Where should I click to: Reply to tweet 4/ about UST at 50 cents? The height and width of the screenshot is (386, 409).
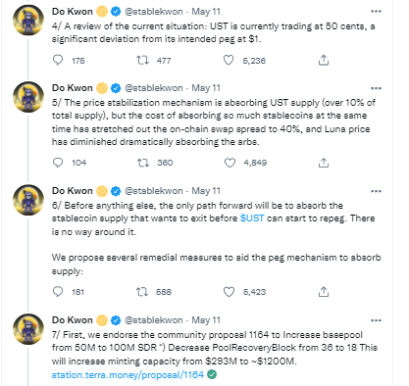tap(58, 60)
